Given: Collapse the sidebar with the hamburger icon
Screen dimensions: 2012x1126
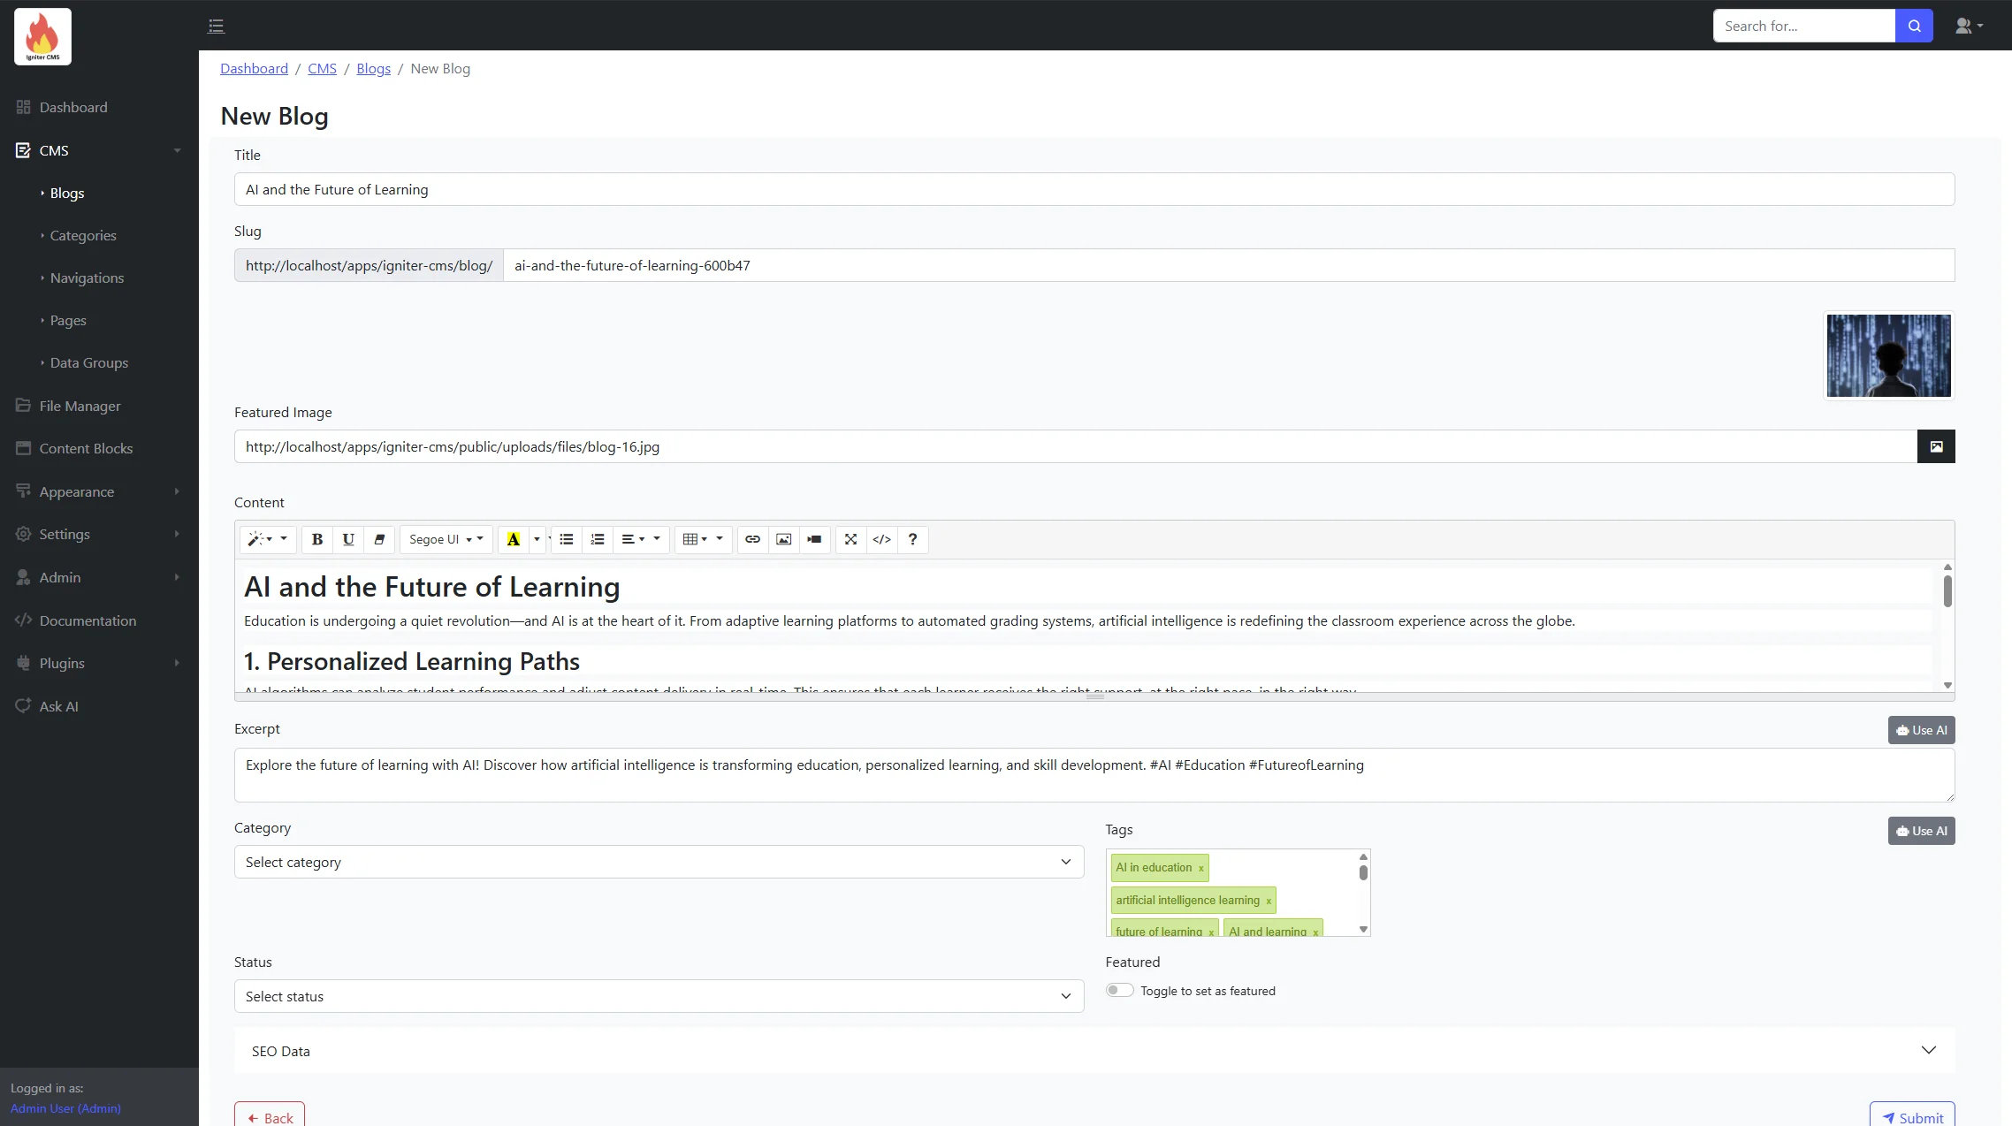Looking at the screenshot, I should 215,26.
